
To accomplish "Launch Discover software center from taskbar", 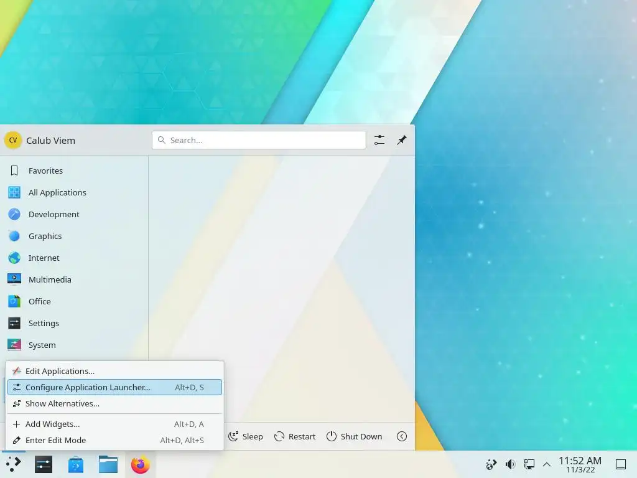I will 76,464.
